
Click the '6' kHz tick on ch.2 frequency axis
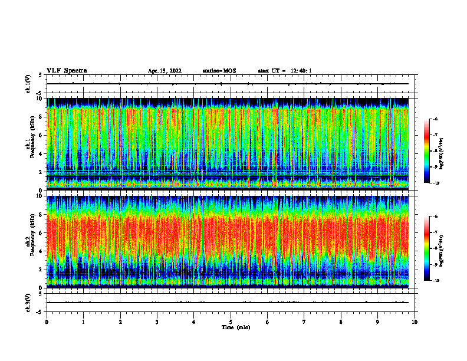(x=41, y=233)
